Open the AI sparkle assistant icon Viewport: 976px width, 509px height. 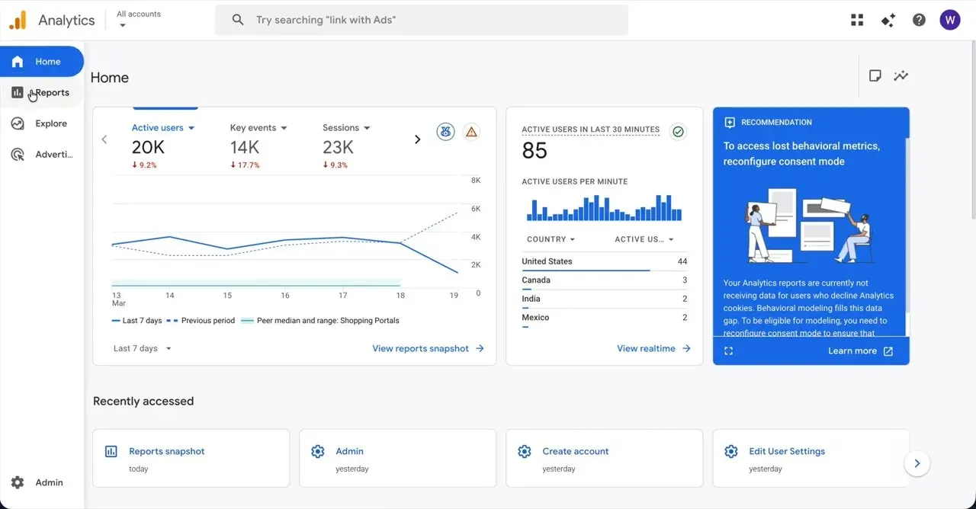click(x=888, y=20)
